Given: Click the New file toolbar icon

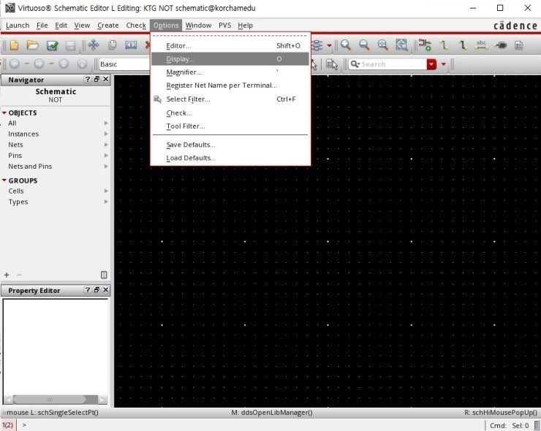Looking at the screenshot, I should (x=14, y=45).
